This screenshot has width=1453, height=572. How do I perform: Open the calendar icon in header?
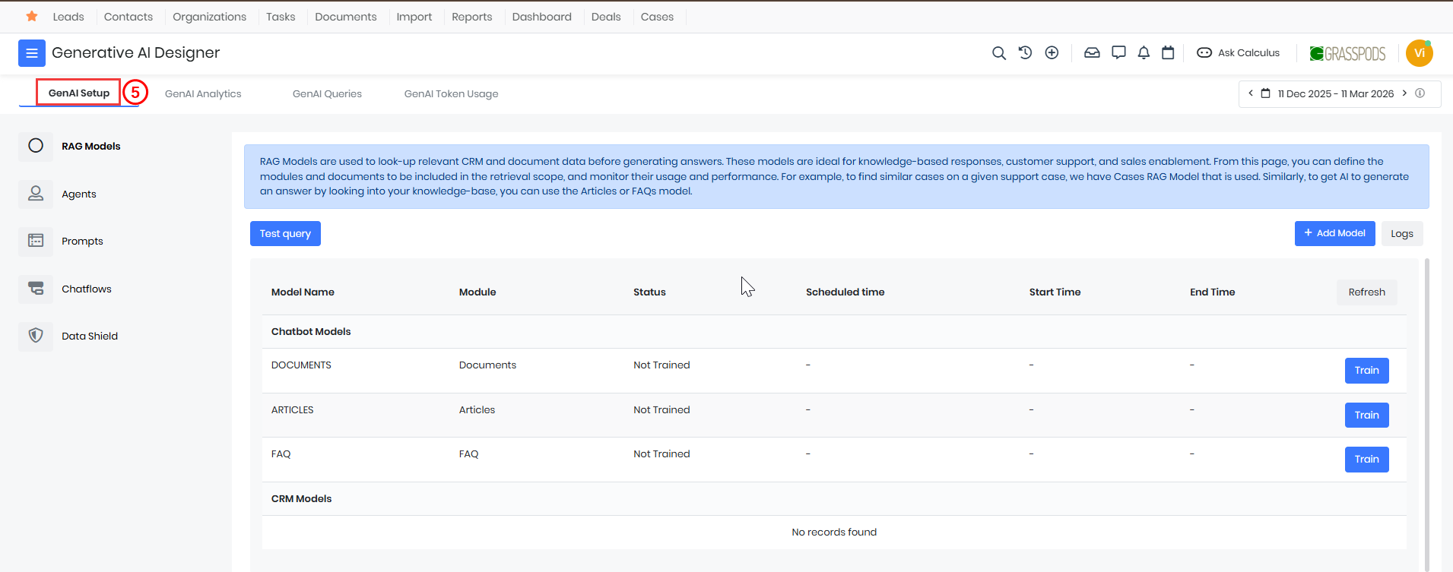coord(1168,53)
